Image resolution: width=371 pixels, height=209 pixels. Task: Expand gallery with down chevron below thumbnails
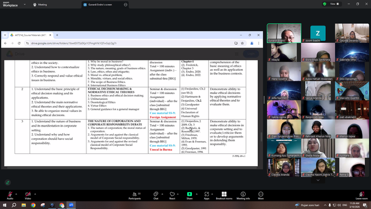(x=318, y=180)
